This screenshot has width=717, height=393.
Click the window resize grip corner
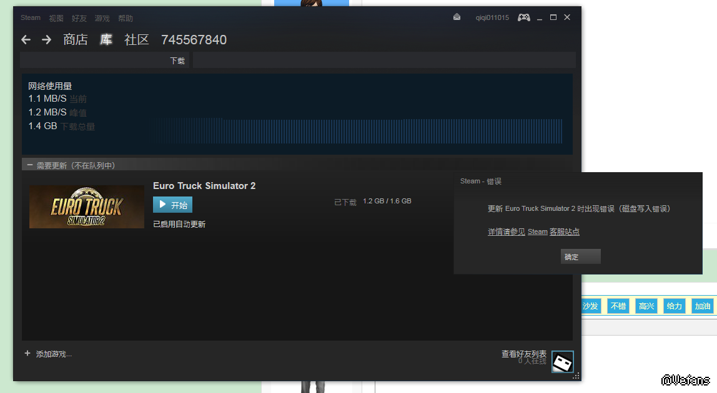(x=576, y=376)
